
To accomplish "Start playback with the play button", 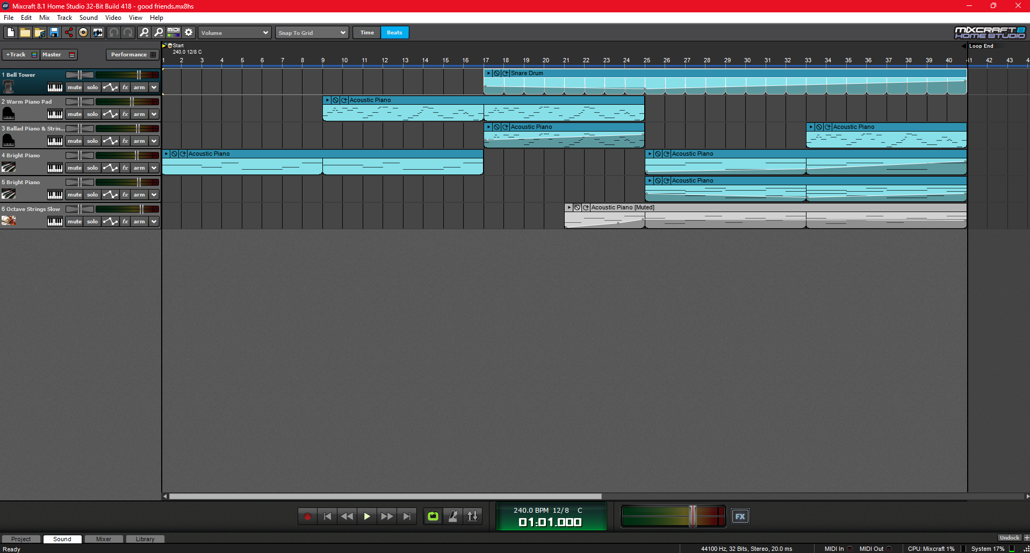I will coord(367,516).
